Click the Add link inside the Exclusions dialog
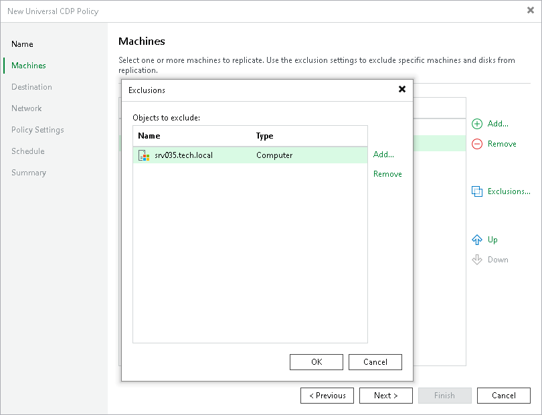Screen dimensions: 542x415 (x=383, y=155)
